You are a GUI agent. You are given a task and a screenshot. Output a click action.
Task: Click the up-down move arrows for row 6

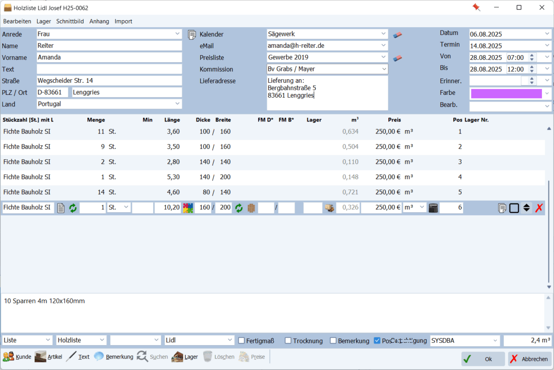pyautogui.click(x=527, y=208)
